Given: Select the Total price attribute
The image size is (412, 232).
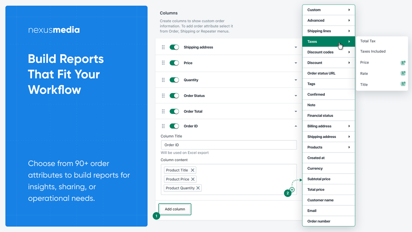Looking at the screenshot, I should pos(329,190).
